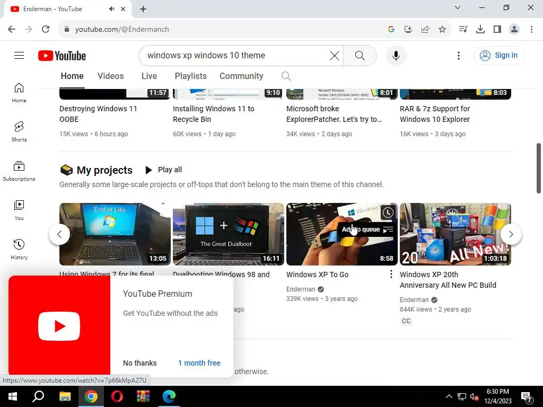Open YouTube settings three-dot menu
The image size is (543, 407).
[459, 55]
